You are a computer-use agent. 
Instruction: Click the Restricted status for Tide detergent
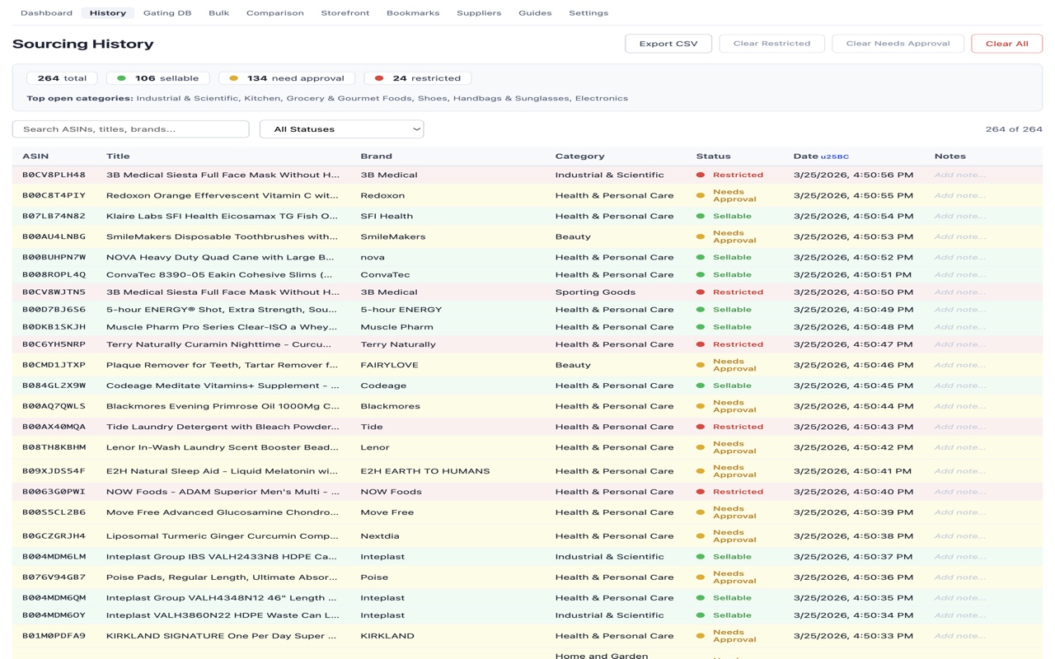[730, 427]
